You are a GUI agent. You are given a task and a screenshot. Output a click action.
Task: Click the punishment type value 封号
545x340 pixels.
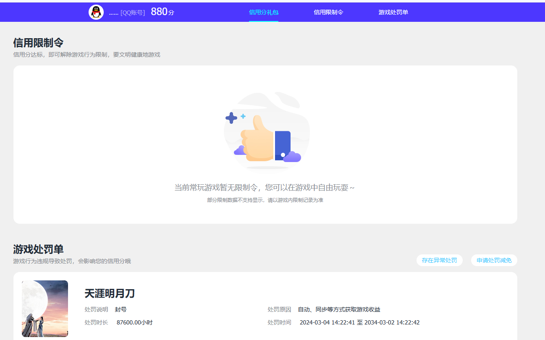121,309
